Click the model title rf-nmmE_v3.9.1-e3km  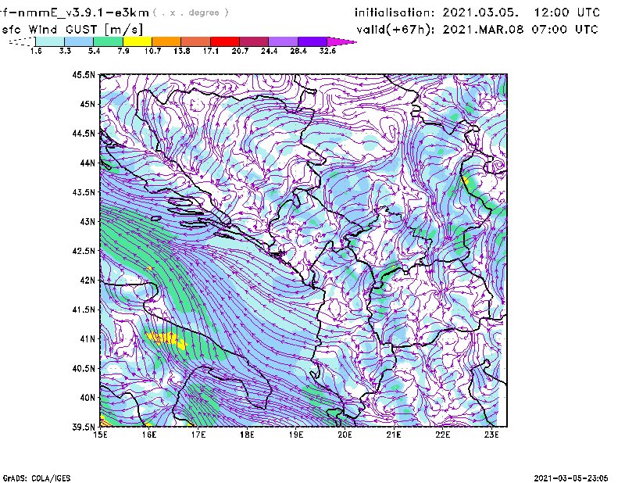(x=74, y=13)
